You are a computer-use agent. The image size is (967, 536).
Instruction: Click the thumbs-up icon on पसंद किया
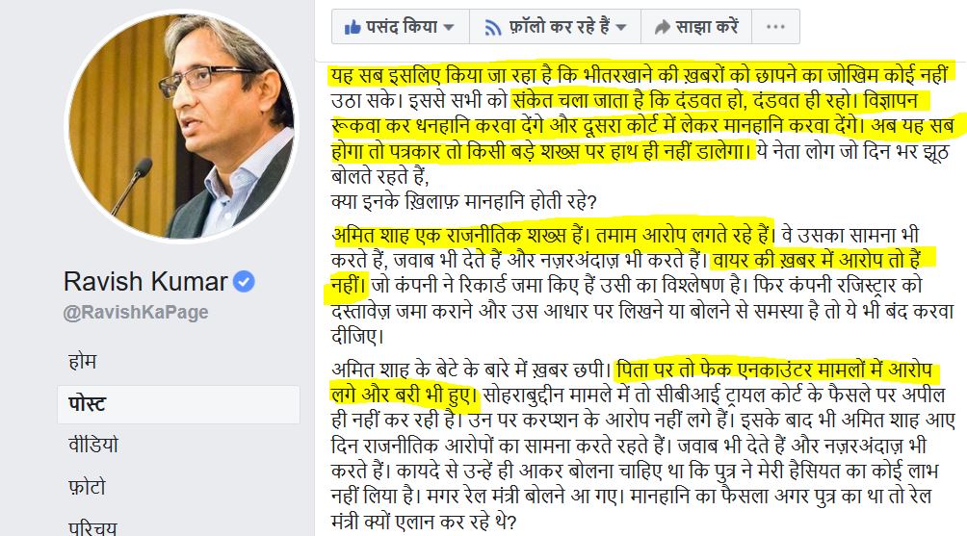coord(353,27)
